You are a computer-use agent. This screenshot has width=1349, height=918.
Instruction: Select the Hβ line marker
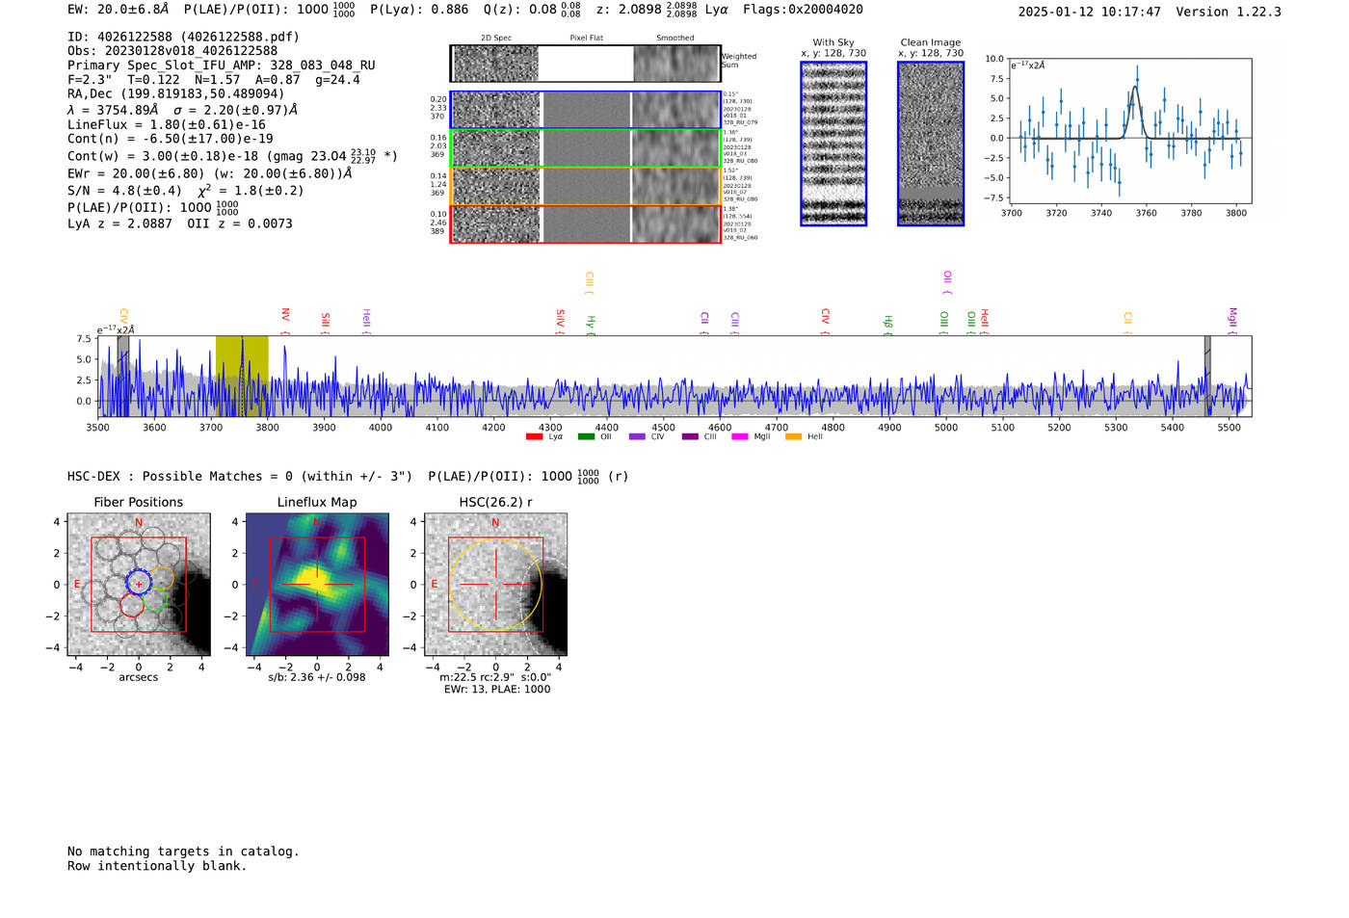coord(888,326)
